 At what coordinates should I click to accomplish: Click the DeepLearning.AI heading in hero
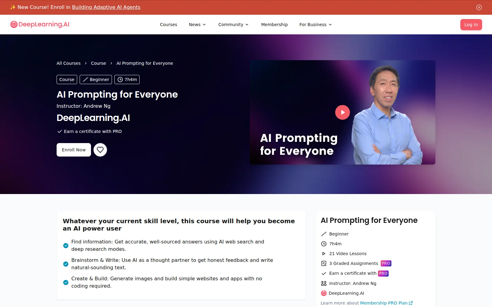coord(93,118)
